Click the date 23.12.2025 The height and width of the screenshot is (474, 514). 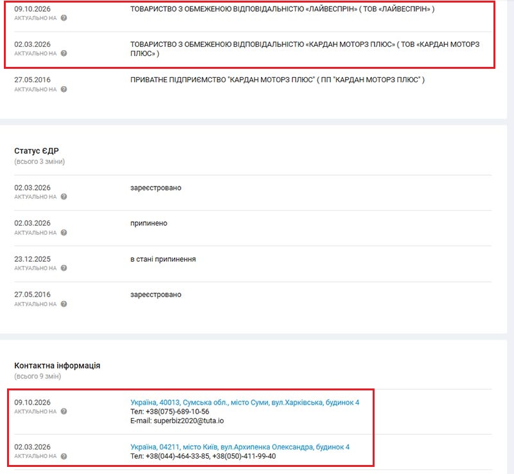(x=32, y=259)
